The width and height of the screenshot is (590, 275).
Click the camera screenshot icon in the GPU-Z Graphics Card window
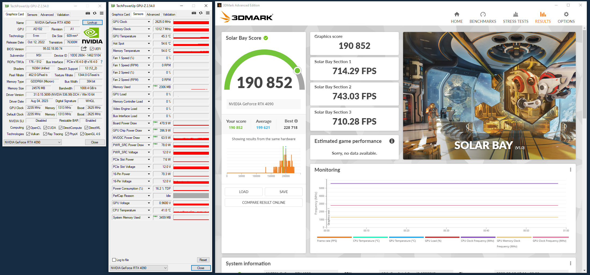[x=88, y=13]
